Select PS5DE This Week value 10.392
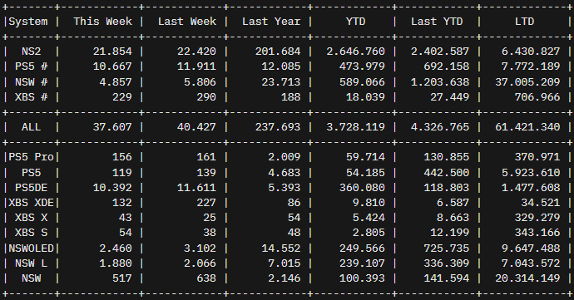Image resolution: width=574 pixels, height=300 pixels. pos(112,188)
